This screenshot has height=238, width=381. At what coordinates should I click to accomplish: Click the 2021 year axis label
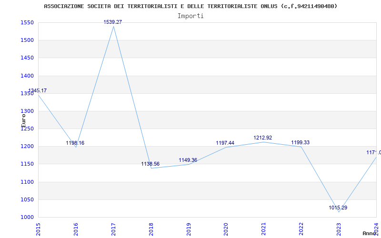[x=264, y=229]
